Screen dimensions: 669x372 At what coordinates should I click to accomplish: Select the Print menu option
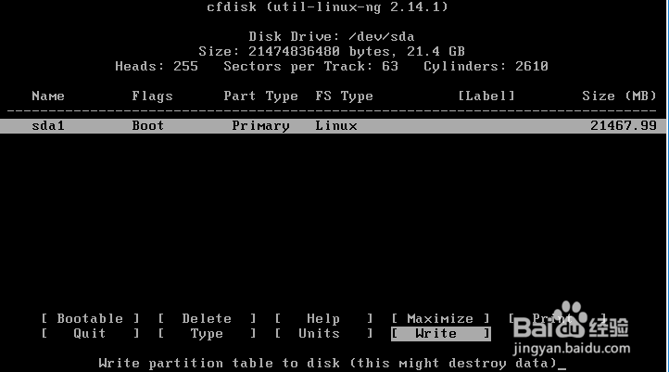[557, 318]
